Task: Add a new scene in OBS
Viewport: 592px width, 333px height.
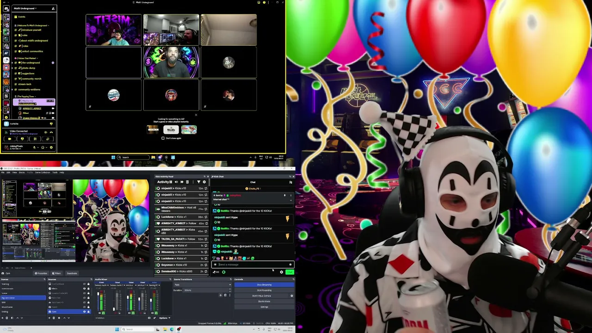Action: tap(3, 318)
